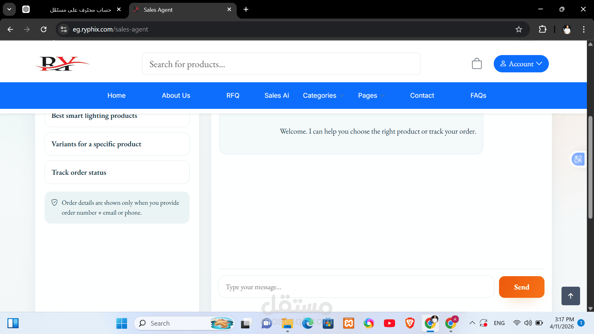Screen dimensions: 594x334
Task: Click the Send button
Action: coord(521,287)
